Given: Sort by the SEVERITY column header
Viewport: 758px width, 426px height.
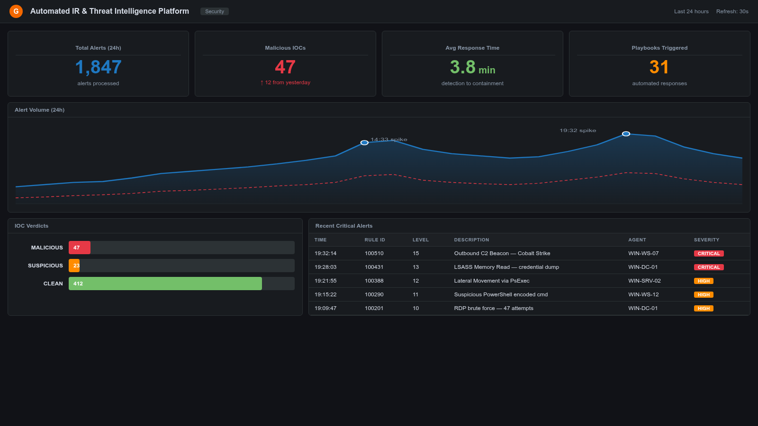Looking at the screenshot, I should [706, 240].
